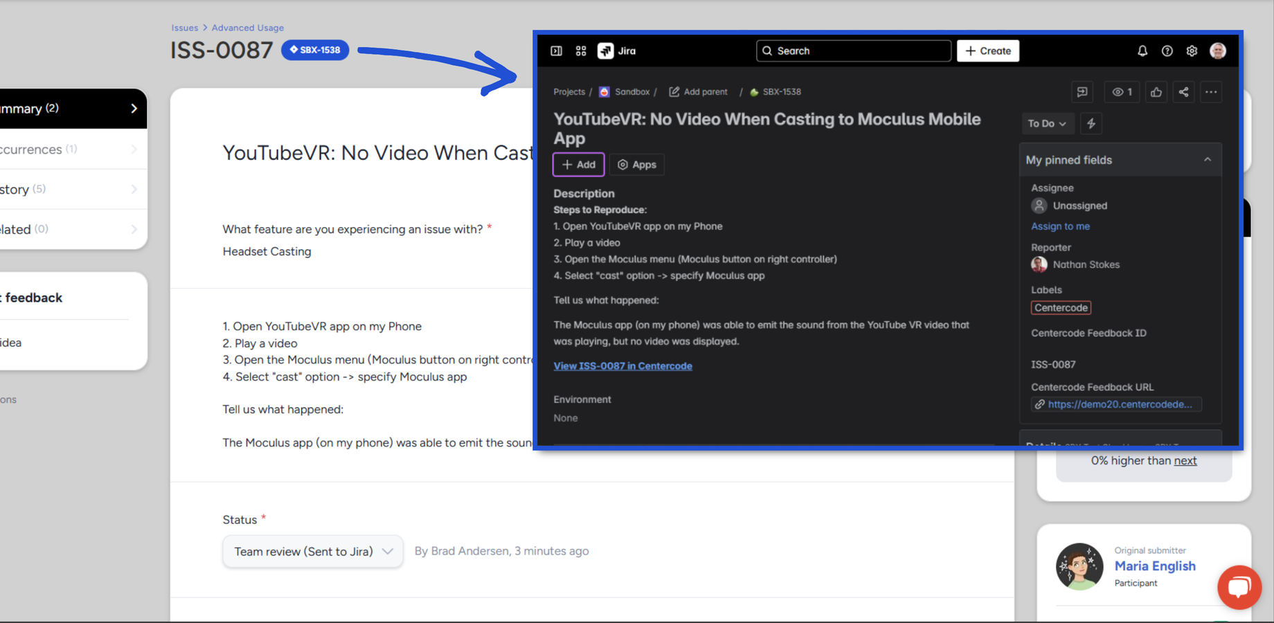
Task: Click the thumbs up vote icon
Action: pos(1156,92)
